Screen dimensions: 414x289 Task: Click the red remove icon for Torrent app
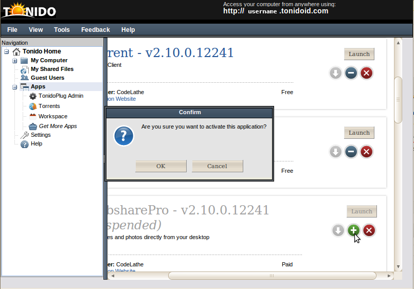point(366,73)
